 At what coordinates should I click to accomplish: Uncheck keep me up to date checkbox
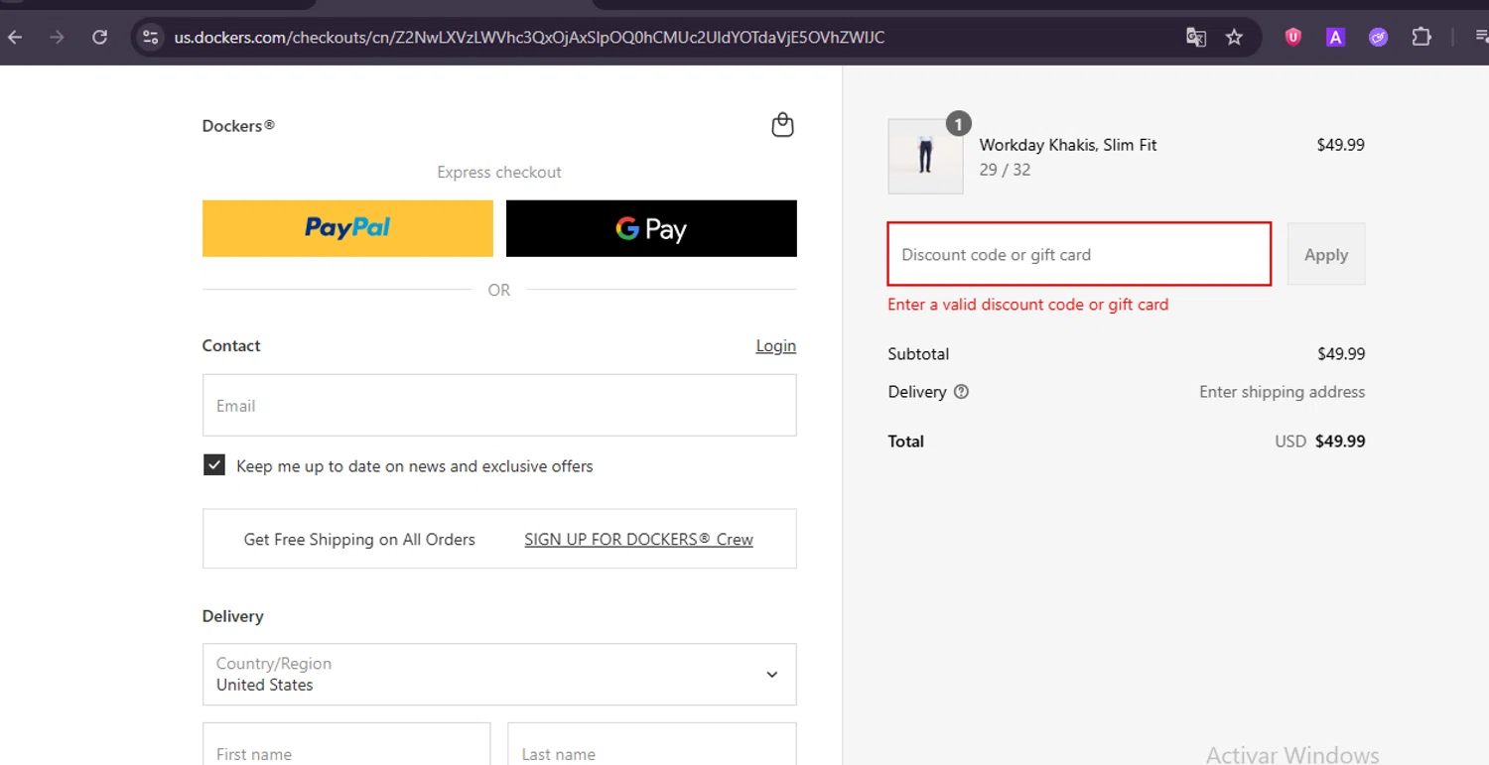click(214, 465)
